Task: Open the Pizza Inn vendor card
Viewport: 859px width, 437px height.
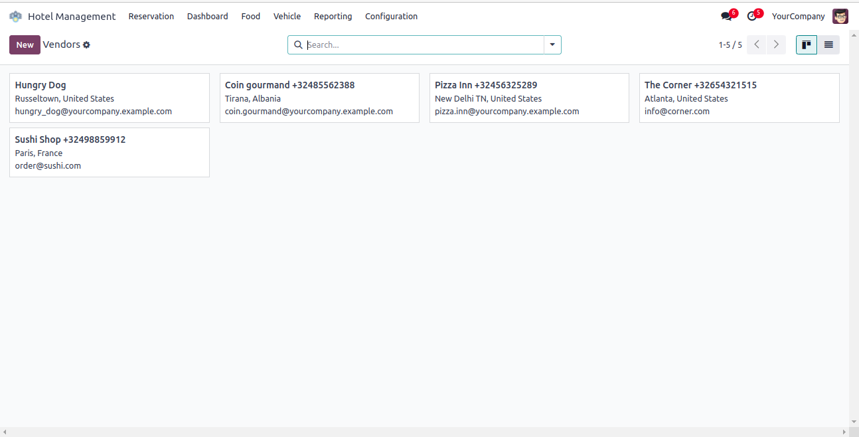Action: [529, 98]
